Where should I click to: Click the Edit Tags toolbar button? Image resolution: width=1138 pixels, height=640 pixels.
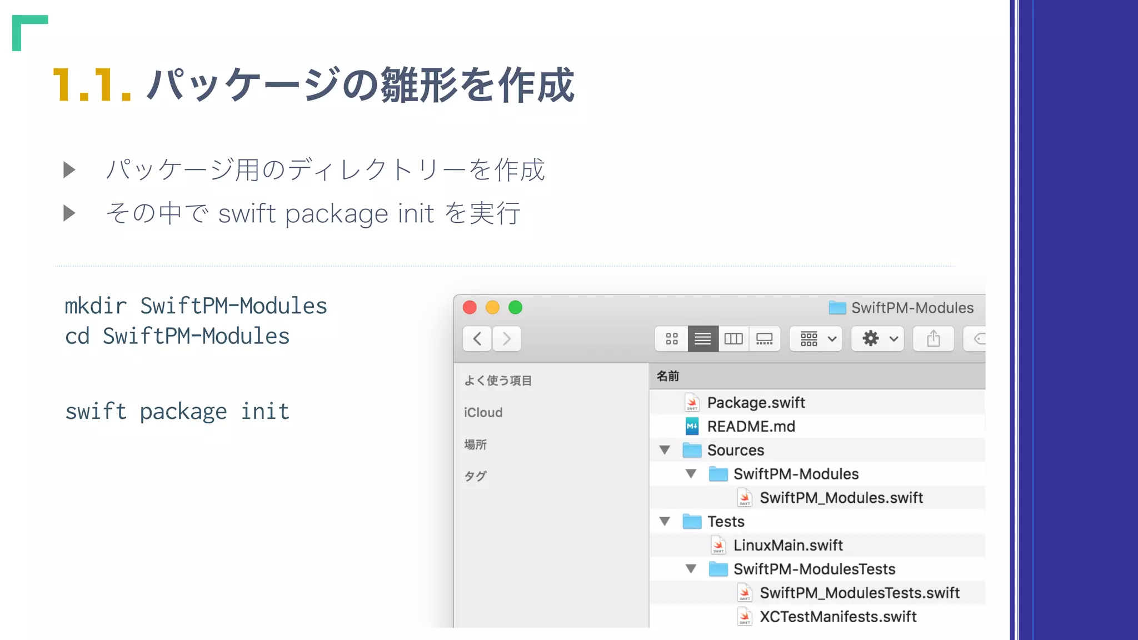975,339
